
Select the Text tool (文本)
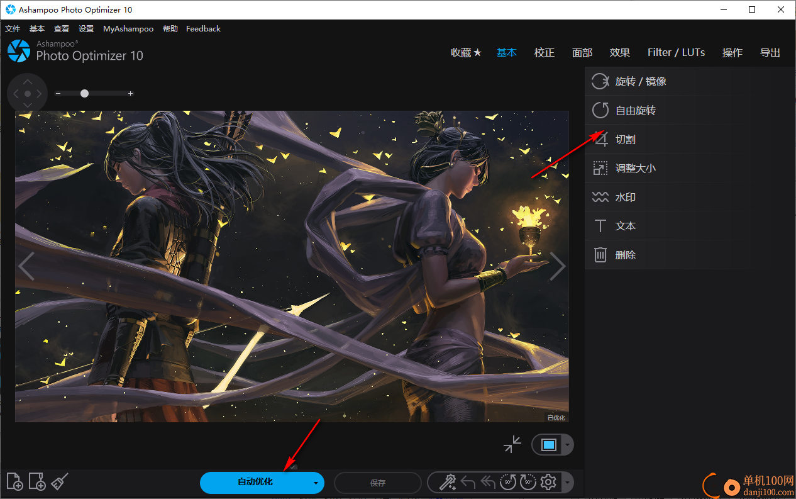tap(689, 226)
